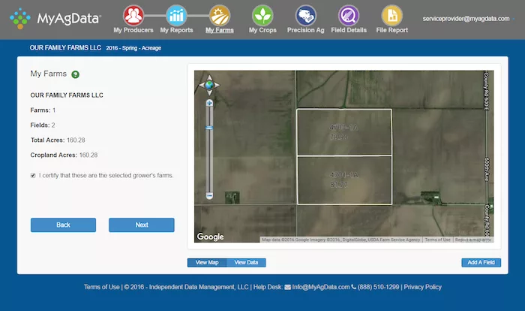Click the green help question mark icon
Screen dimensions: 525x311
(75, 74)
